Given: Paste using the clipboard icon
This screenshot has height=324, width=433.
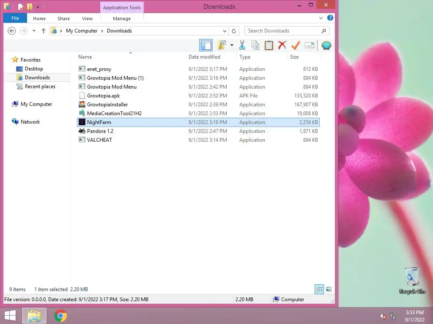Looking at the screenshot, I should tap(269, 45).
